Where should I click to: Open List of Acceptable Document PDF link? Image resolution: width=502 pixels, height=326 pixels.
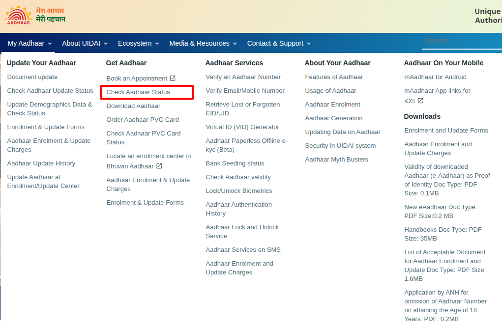point(445,265)
